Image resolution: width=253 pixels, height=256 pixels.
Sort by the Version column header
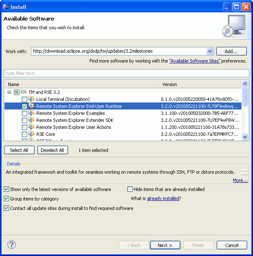200,84
